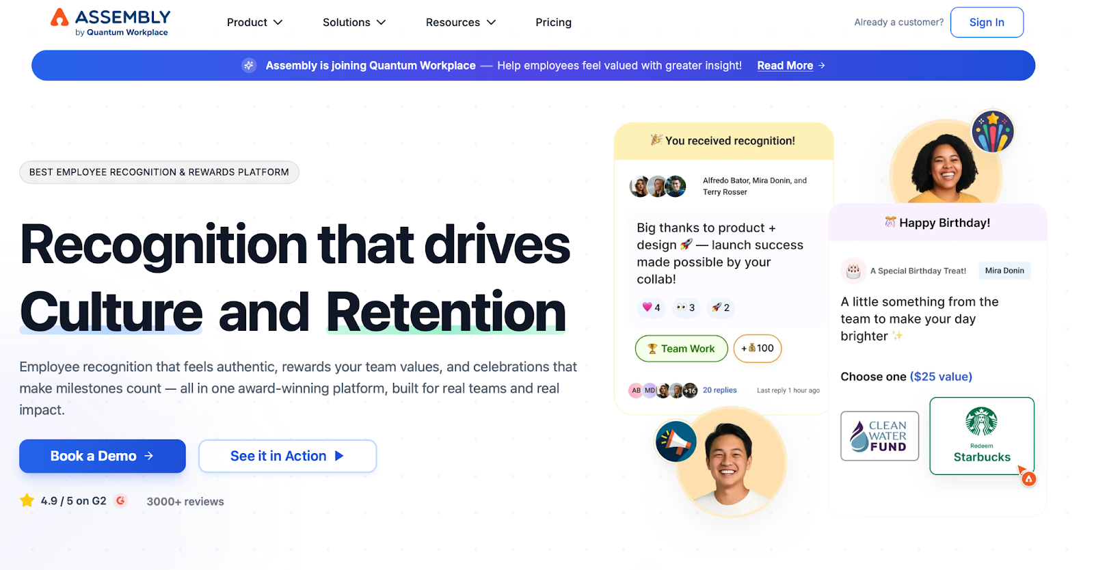Click the Team Work trophy badge
This screenshot has width=1094, height=570.
(x=680, y=349)
